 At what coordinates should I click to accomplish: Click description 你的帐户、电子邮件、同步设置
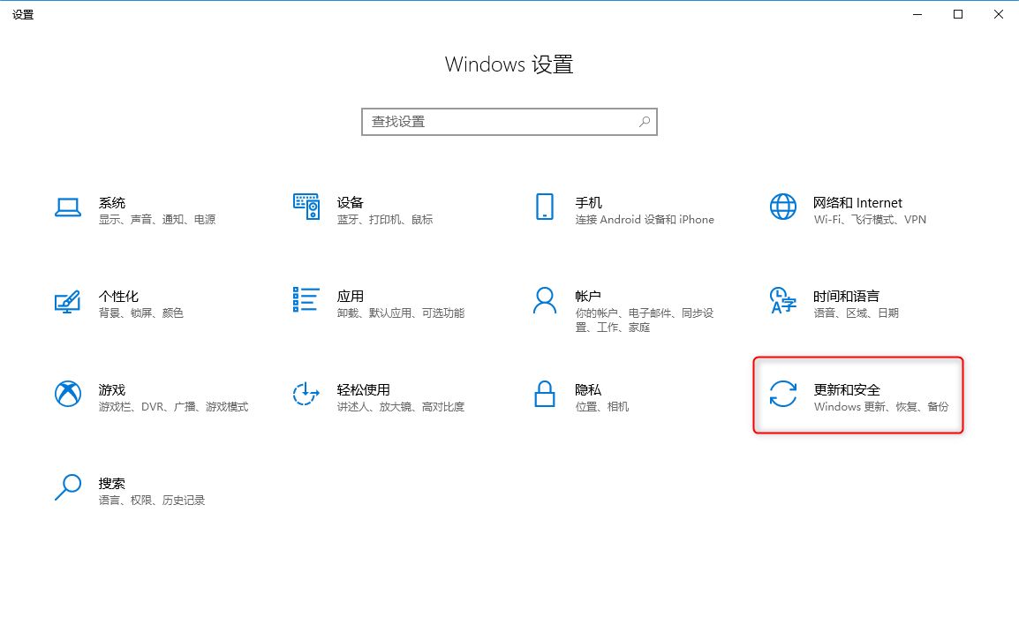645,320
